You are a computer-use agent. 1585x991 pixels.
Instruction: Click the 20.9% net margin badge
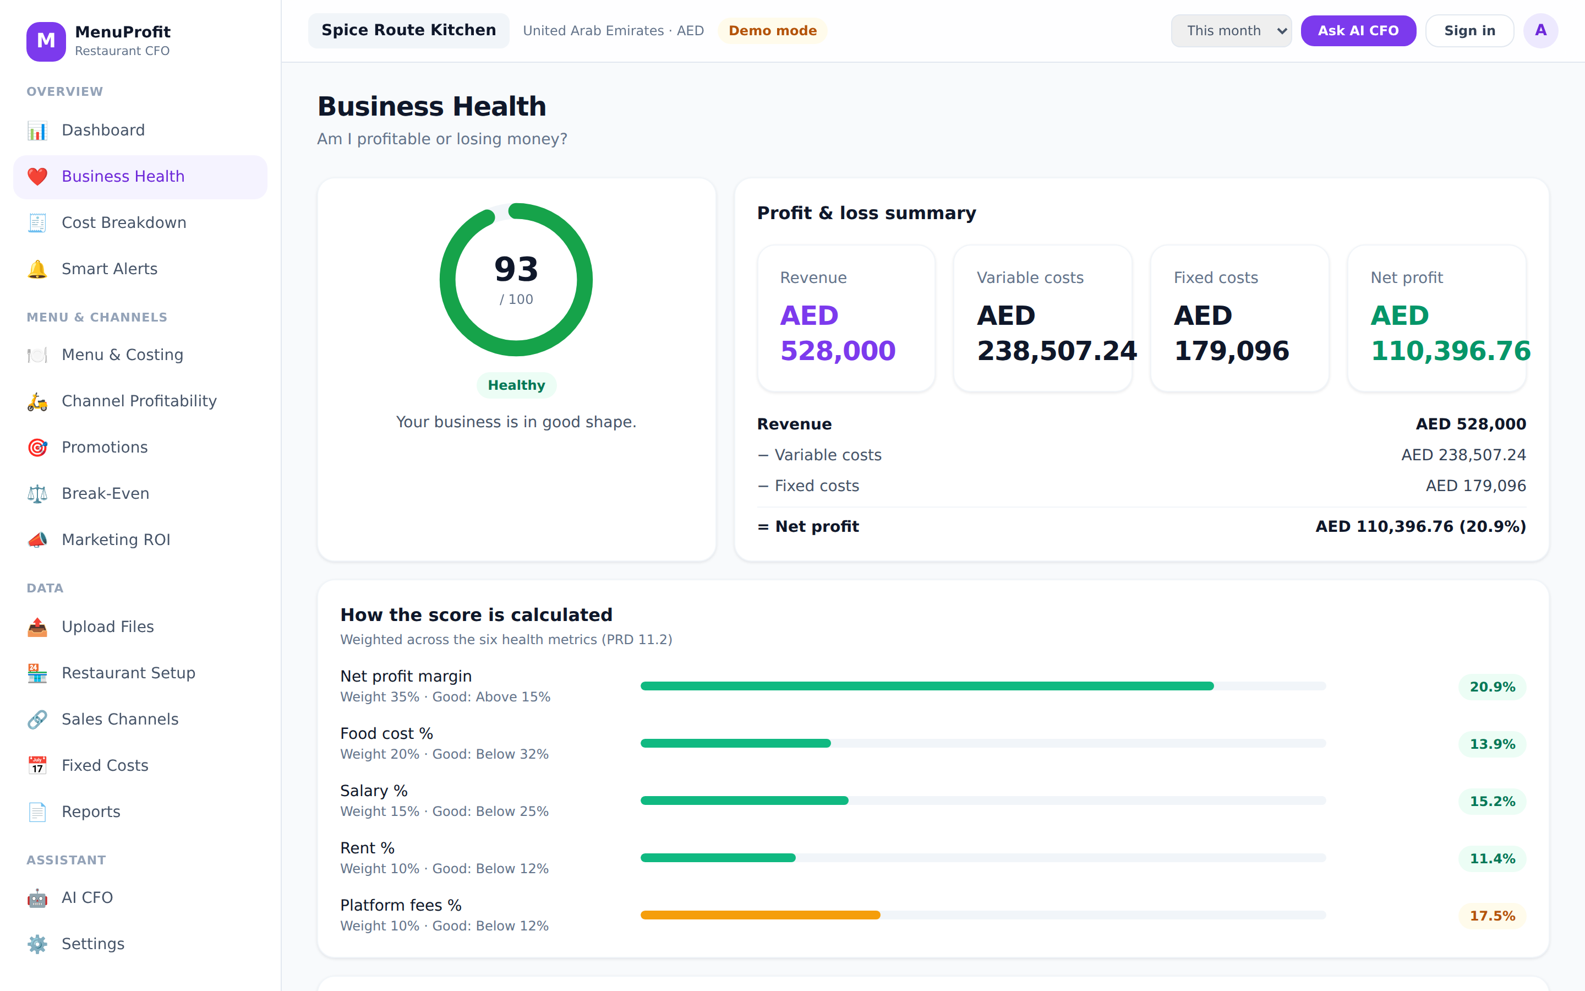tap(1492, 687)
